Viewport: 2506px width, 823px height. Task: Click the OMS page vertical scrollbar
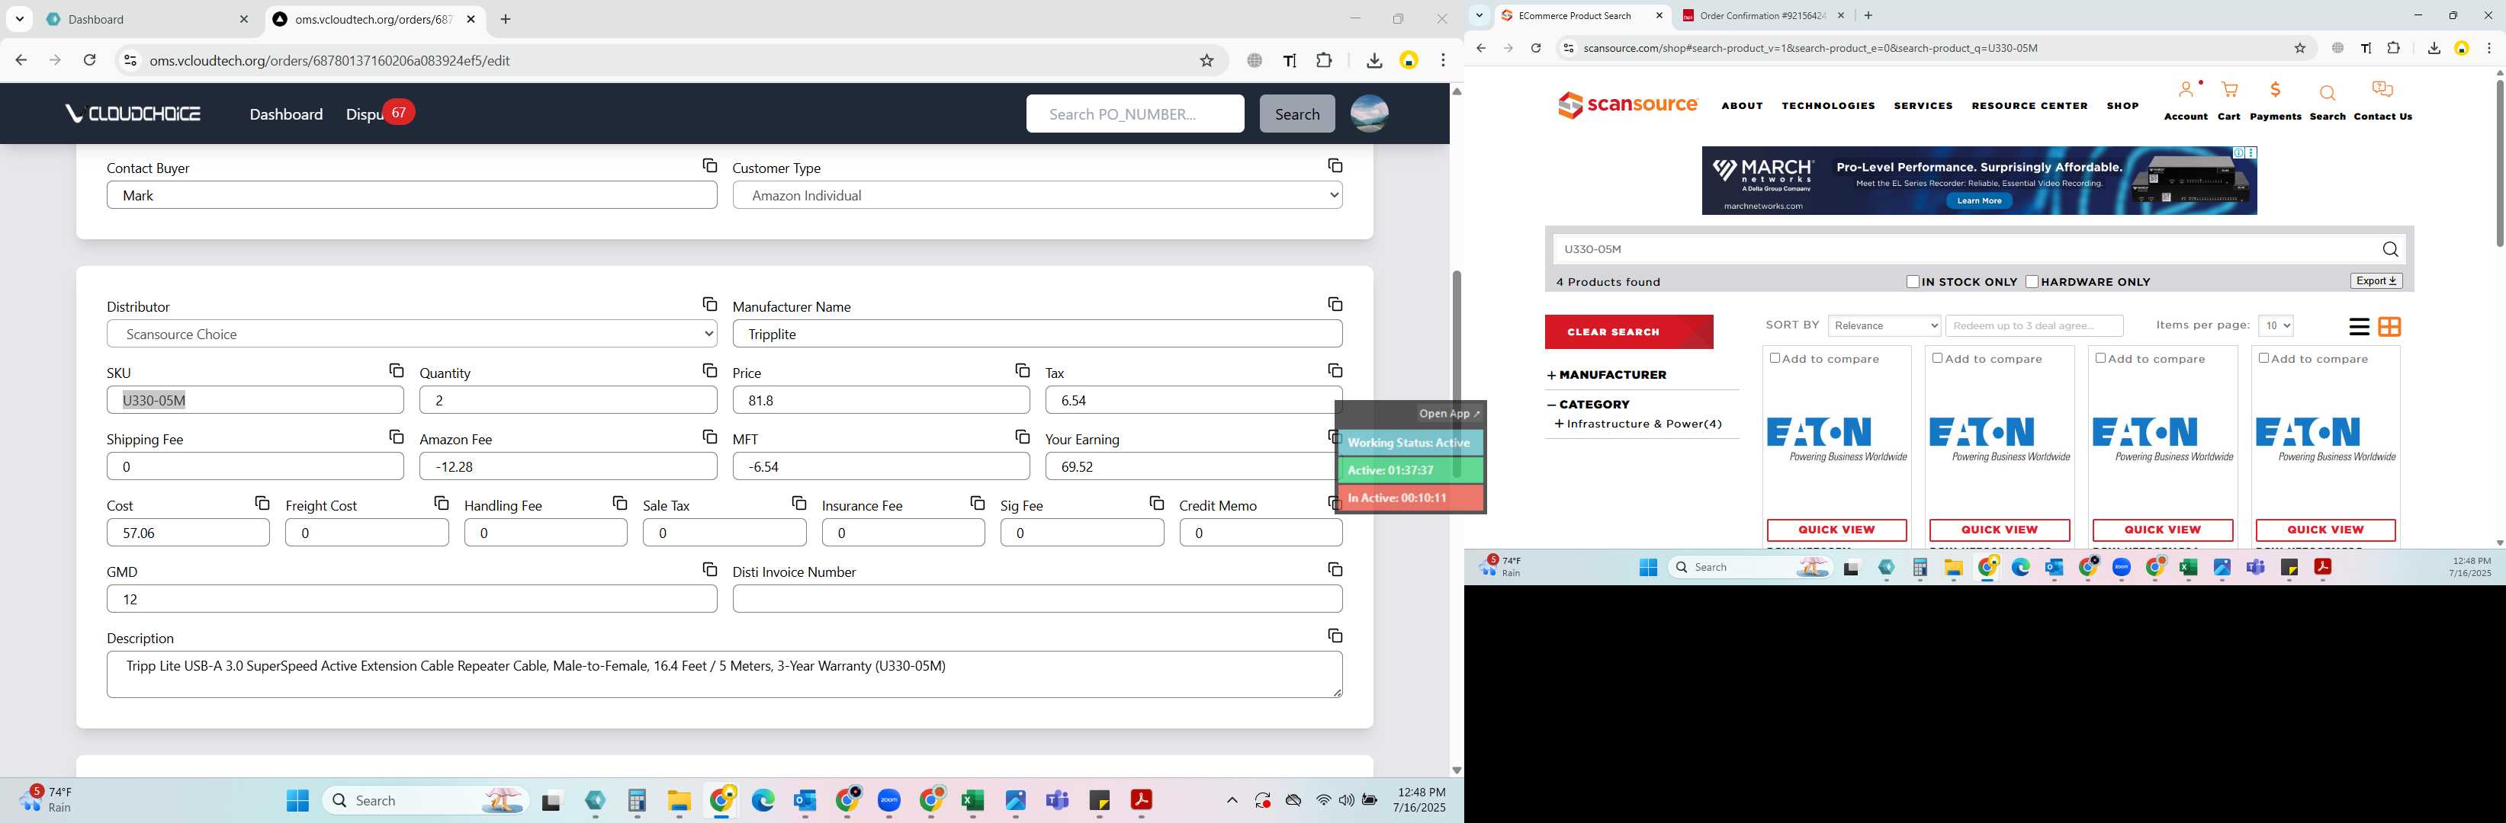pyautogui.click(x=1457, y=373)
